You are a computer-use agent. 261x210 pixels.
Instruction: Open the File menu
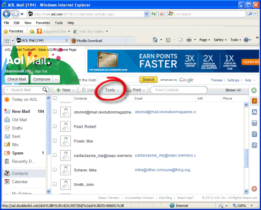(7, 23)
